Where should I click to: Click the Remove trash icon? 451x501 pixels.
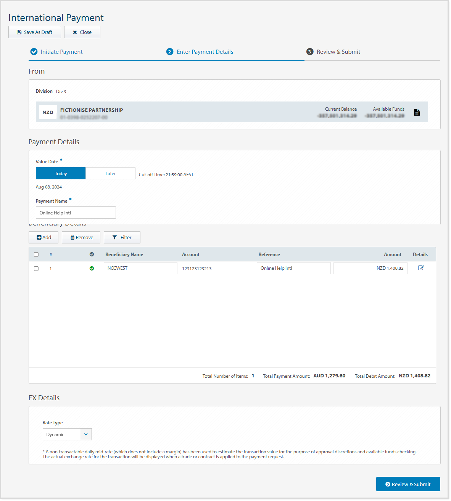coord(72,237)
